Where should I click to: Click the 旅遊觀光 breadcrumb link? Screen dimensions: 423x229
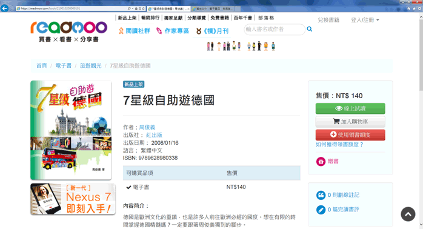pos(91,65)
